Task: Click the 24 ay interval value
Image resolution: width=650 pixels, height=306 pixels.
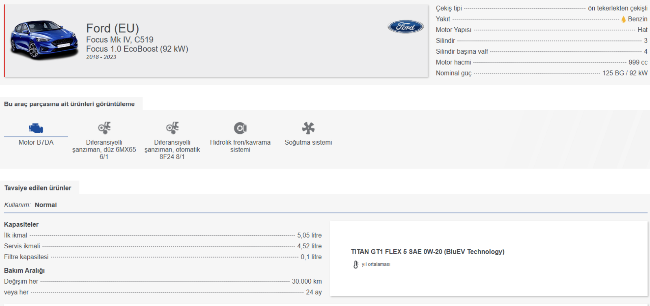Action: (x=314, y=292)
